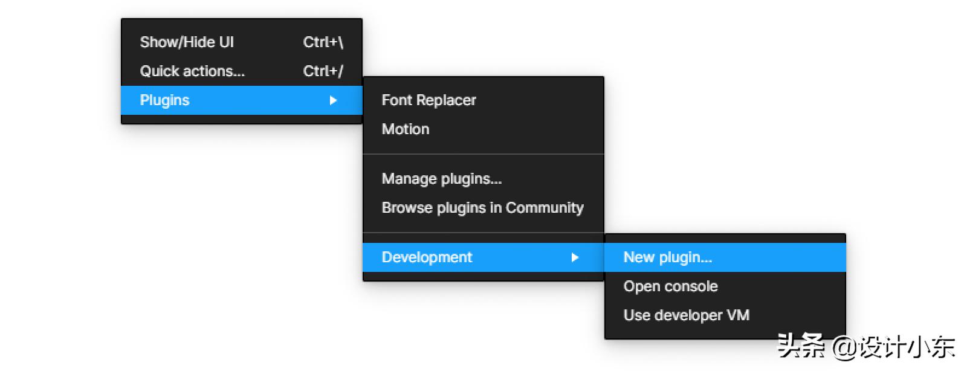Toggle the Use developer VM option
Screen dimensions: 967x371
(686, 315)
